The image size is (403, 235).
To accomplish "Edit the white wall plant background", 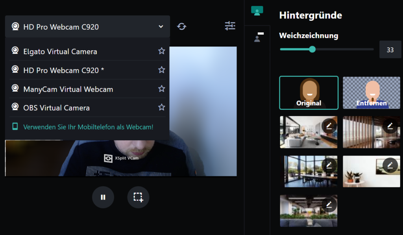I will point(390,165).
